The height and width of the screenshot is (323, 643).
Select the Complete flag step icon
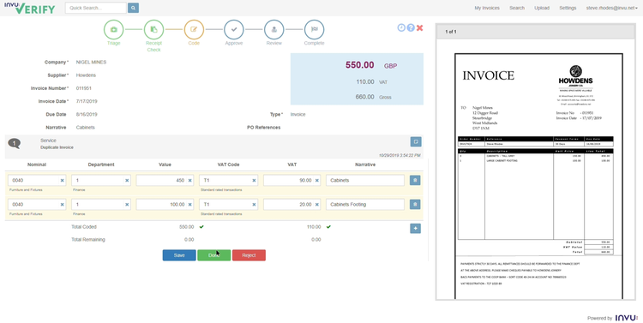314,29
